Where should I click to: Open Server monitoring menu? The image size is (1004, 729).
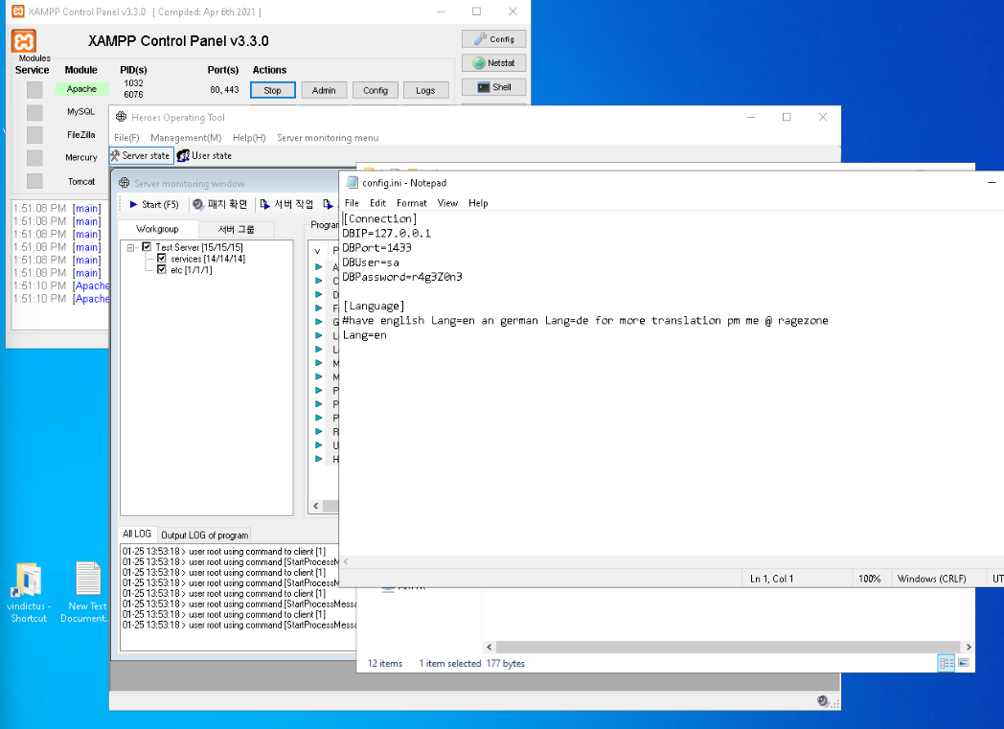(x=328, y=138)
